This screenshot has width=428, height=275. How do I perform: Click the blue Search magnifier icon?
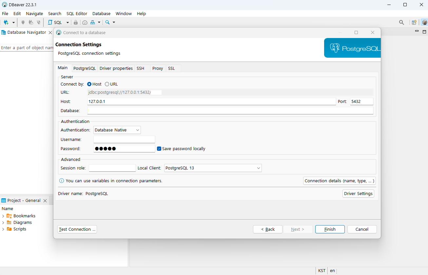pos(107,22)
